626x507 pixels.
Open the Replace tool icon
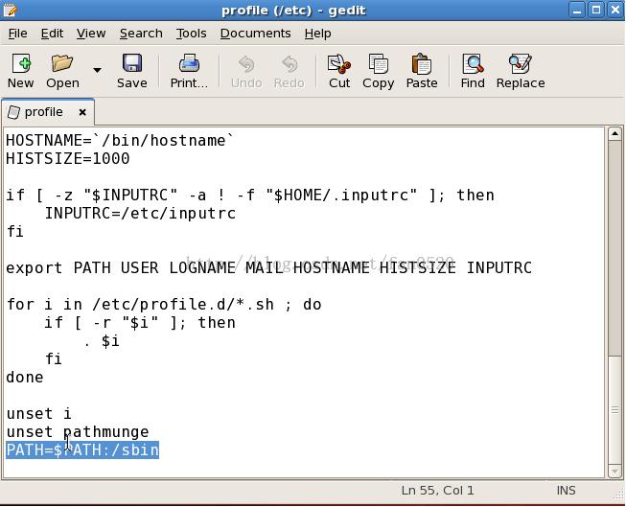521,64
